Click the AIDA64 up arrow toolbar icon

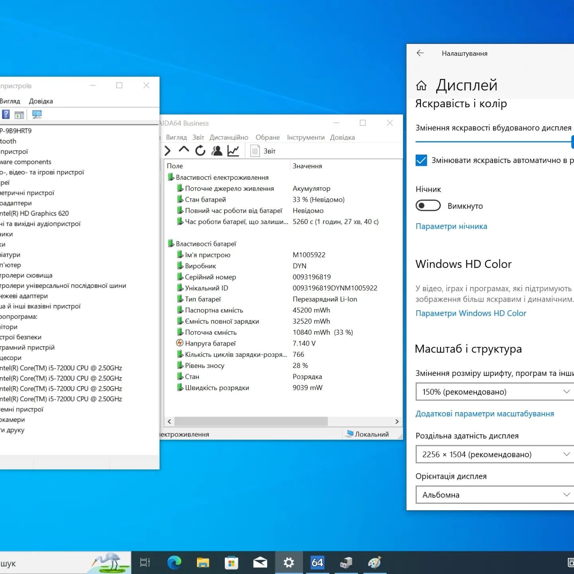click(x=184, y=150)
